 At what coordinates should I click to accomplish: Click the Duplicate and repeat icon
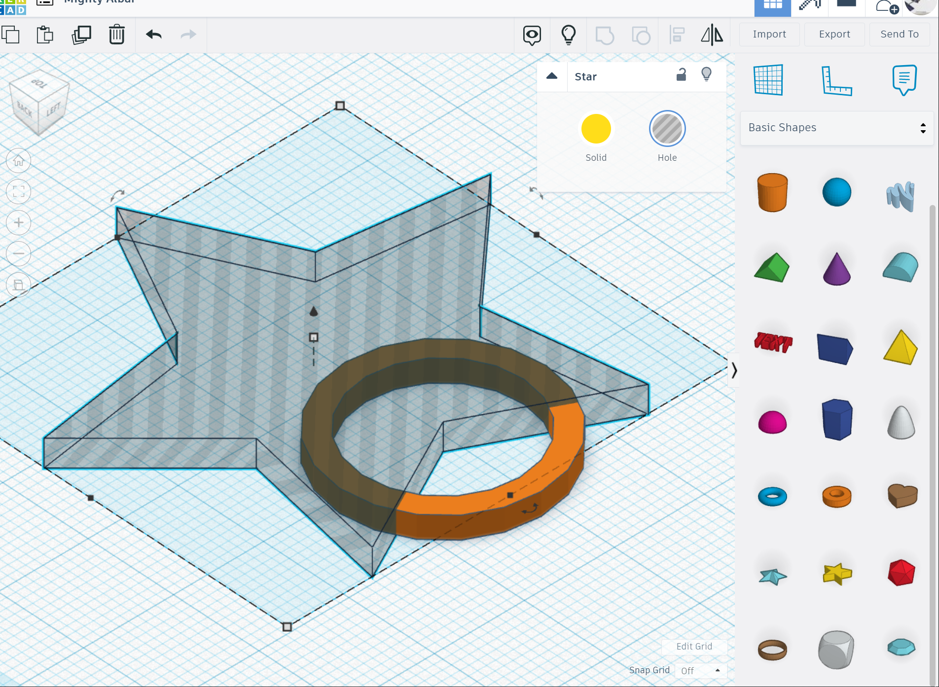point(81,35)
